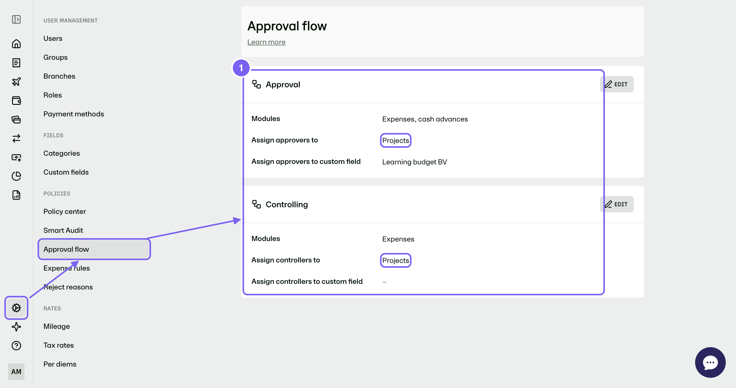Go to Users settings
The image size is (736, 388).
click(53, 39)
